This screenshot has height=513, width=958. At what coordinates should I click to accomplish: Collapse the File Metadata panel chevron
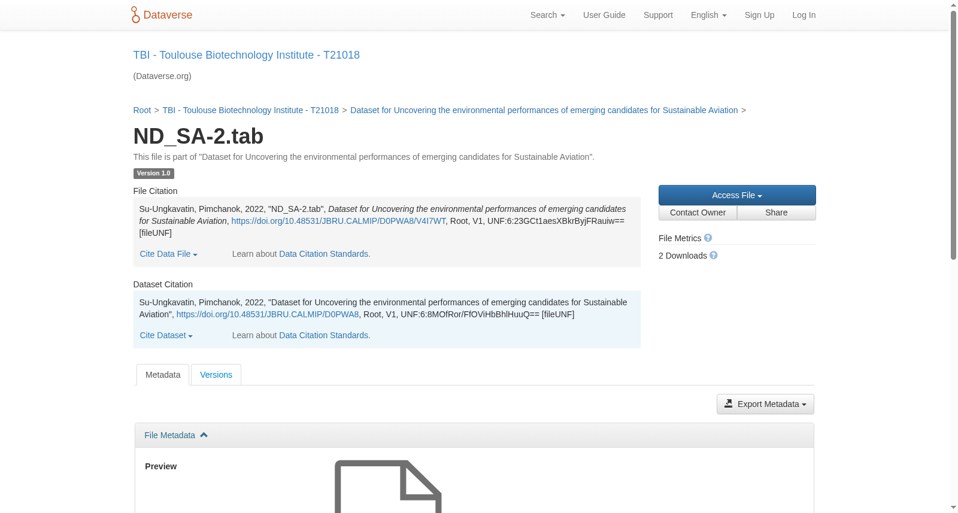204,435
